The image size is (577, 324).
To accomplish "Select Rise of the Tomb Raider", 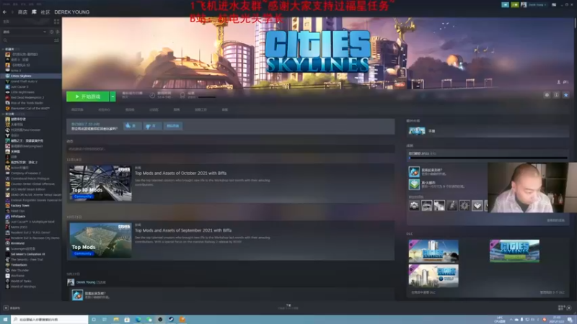I will pos(27,103).
